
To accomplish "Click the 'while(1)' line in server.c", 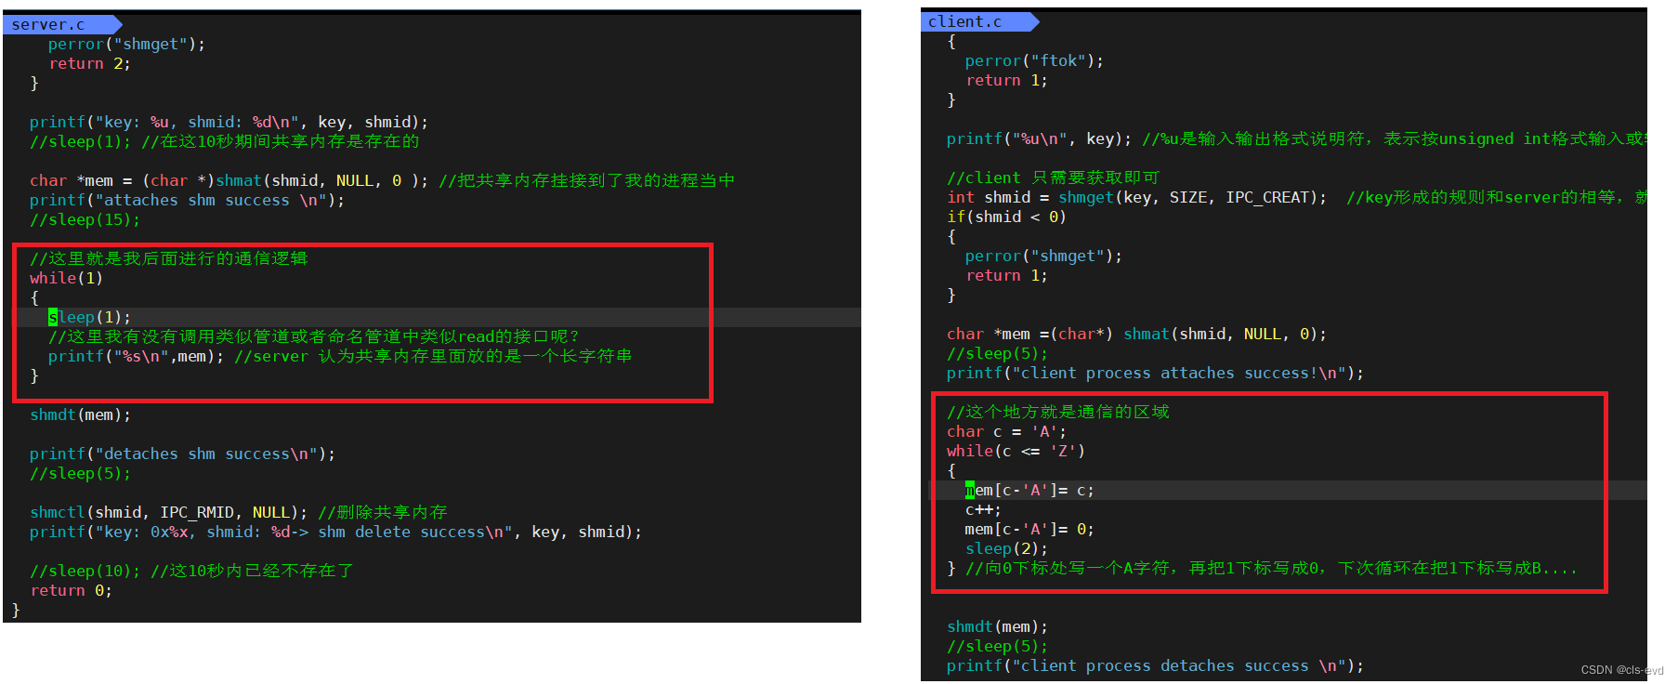I will tap(66, 278).
